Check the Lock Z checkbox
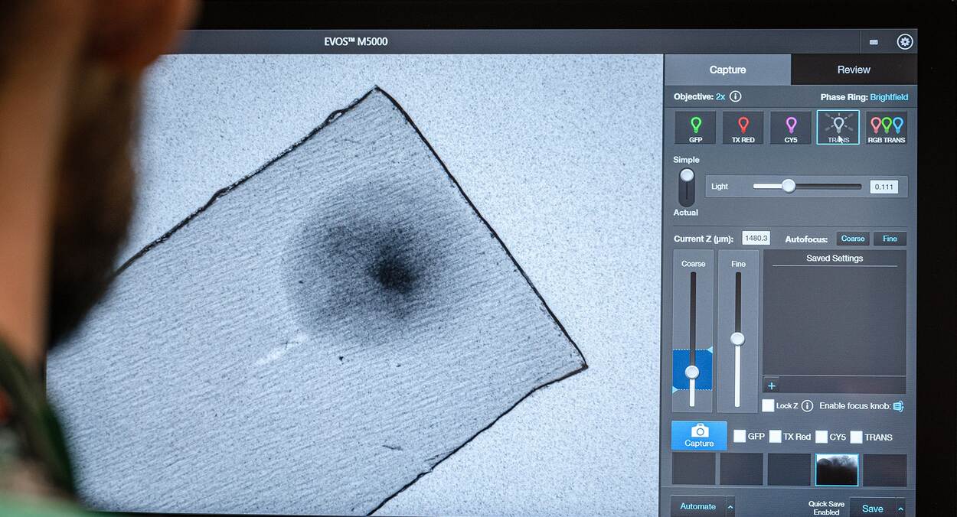Viewport: 957px width, 517px height. click(x=768, y=406)
